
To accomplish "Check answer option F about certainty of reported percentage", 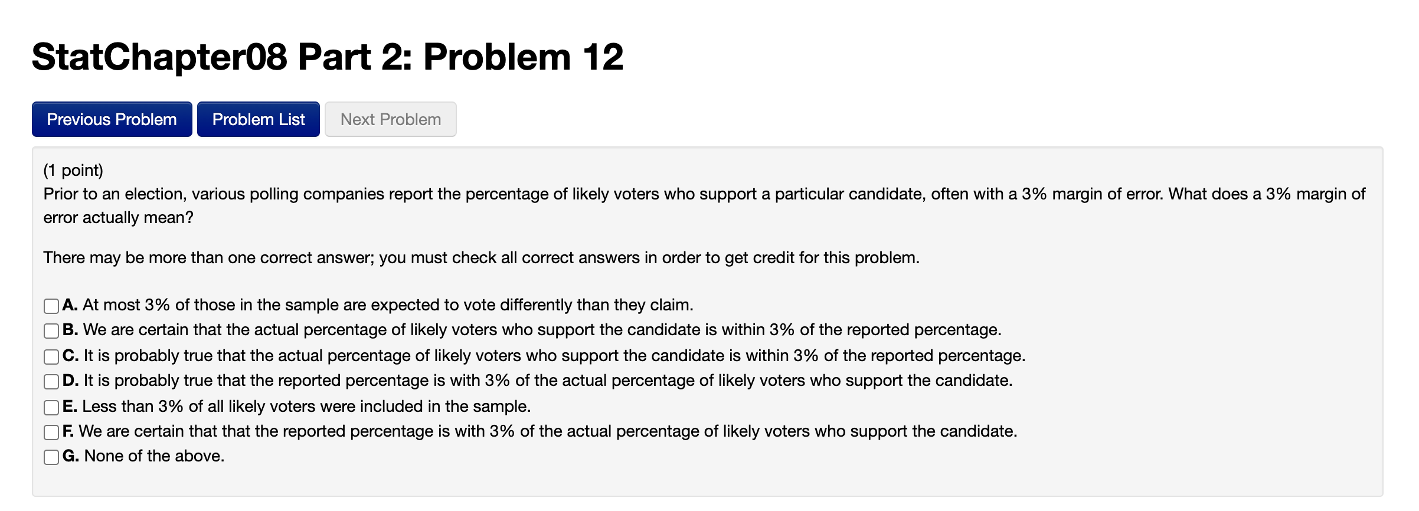I will (x=50, y=431).
